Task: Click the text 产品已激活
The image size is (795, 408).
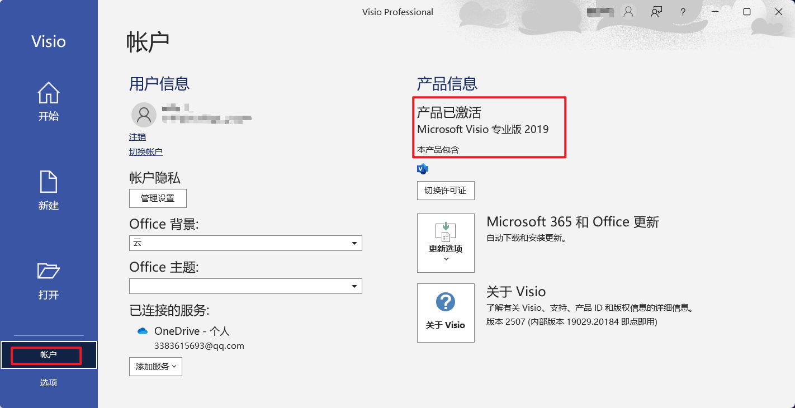Action: 449,112
